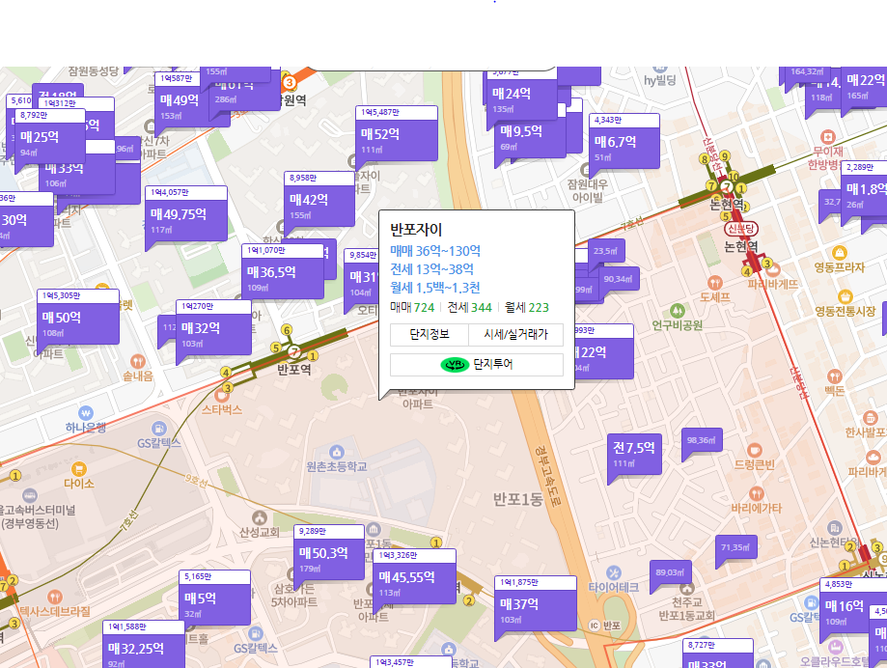Select the 원촌초등학교 school icon
Image resolution: width=887 pixels, height=668 pixels.
(x=336, y=452)
